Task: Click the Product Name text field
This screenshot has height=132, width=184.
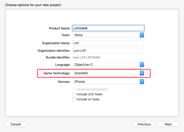Action: coord(108,28)
